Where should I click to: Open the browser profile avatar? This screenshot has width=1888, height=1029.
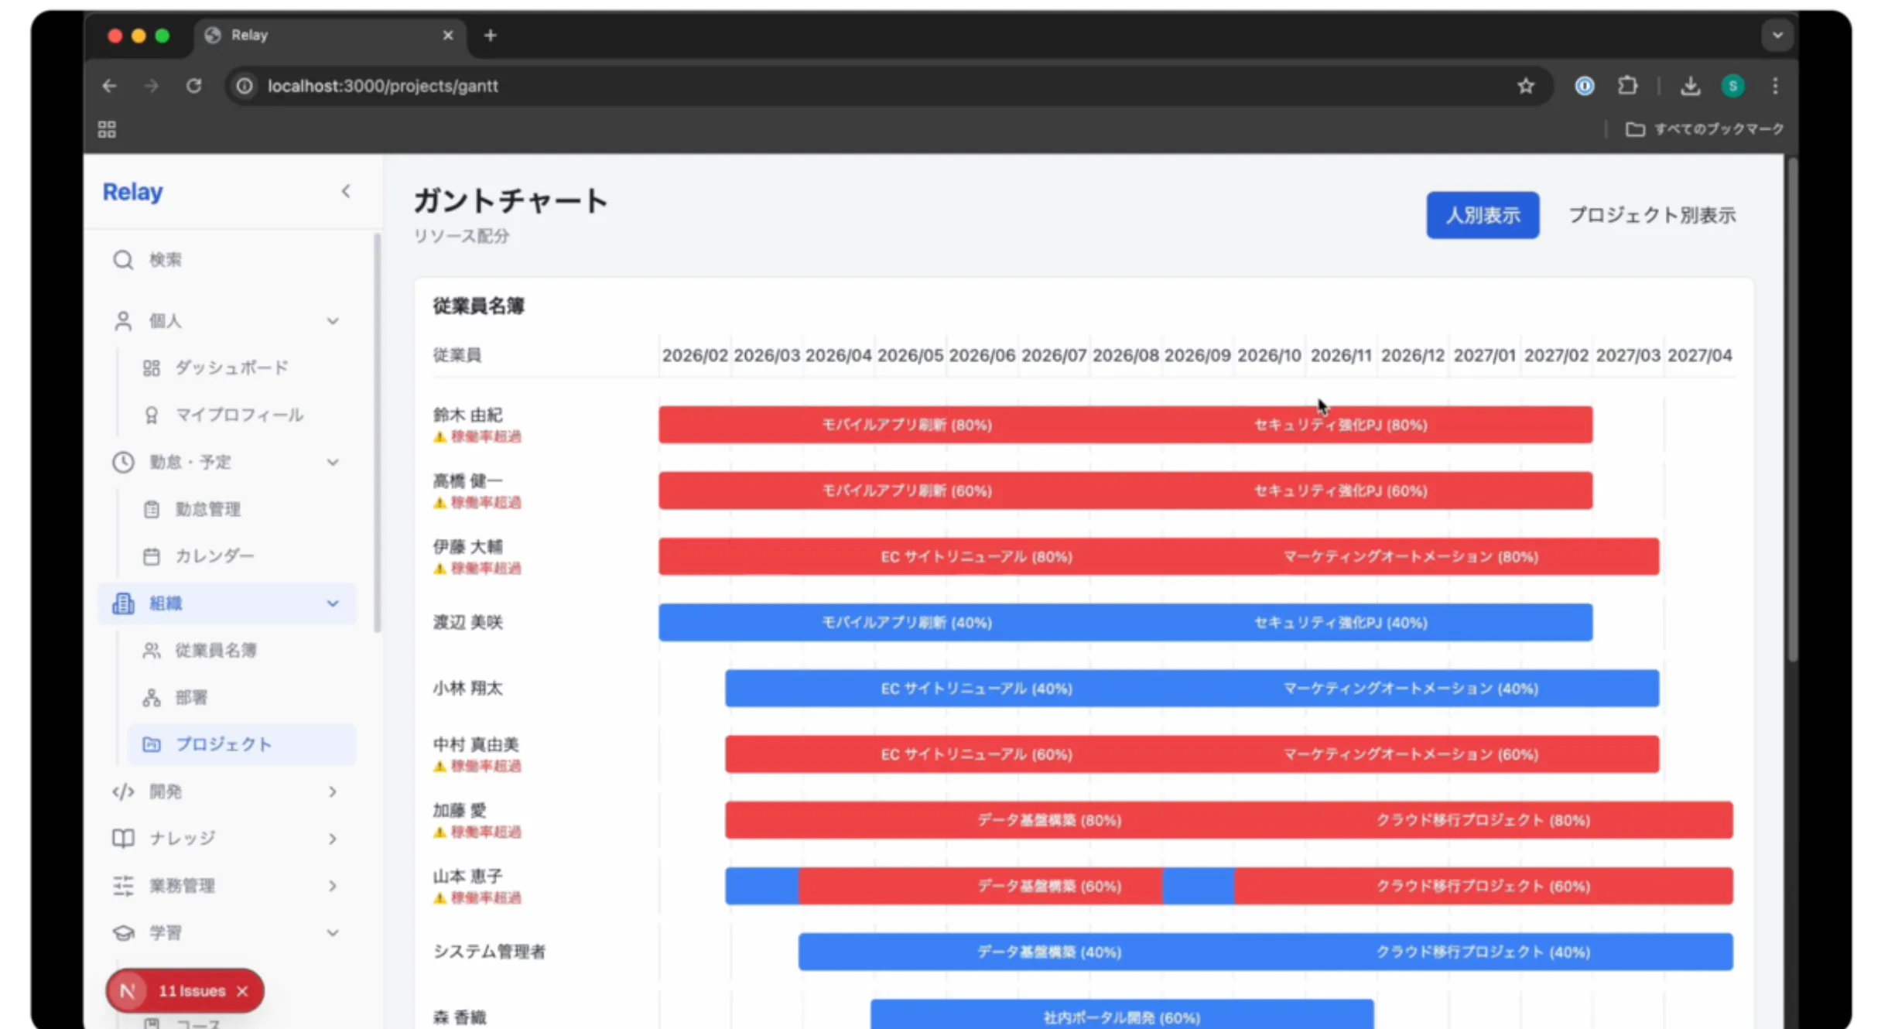[x=1732, y=86]
